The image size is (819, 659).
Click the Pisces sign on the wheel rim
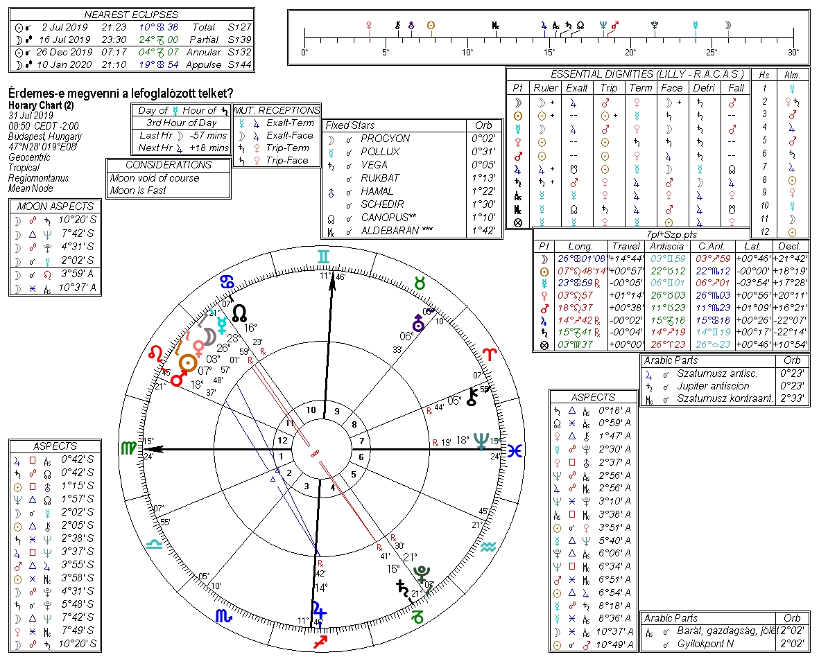tap(515, 450)
